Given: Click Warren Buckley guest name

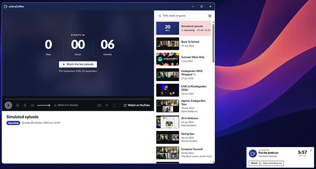Looking at the screenshot, I should pos(189,141).
